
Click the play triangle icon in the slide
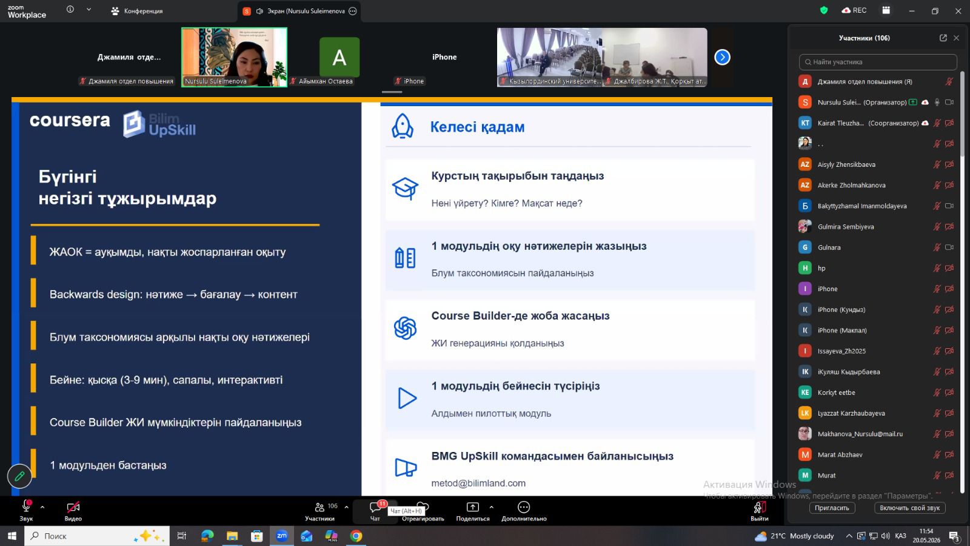407,398
